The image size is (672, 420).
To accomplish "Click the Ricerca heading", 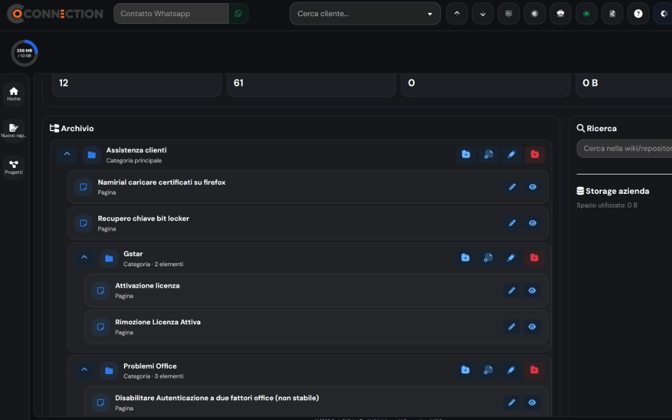I will pos(596,128).
